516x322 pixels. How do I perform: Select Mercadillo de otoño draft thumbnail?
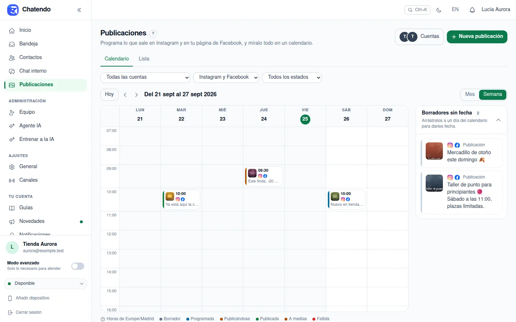pos(434,151)
